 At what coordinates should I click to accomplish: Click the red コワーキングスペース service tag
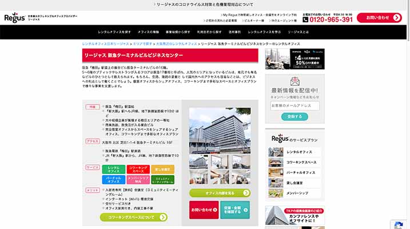(138, 169)
